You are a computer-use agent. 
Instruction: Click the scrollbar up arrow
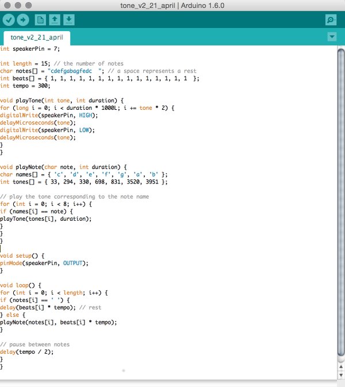tap(341, 367)
